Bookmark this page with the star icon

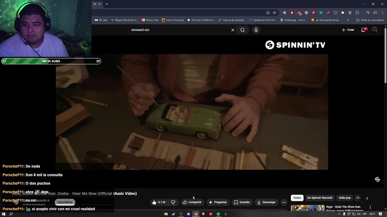point(275,13)
